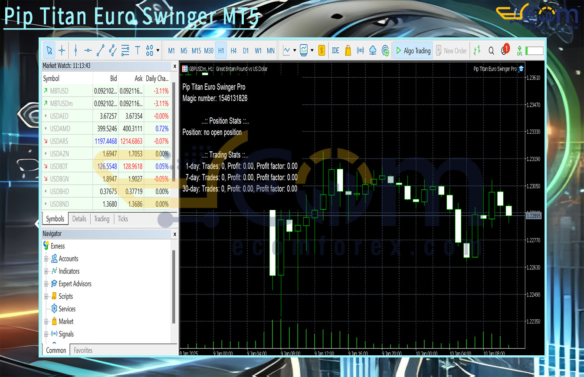Image resolution: width=584 pixels, height=377 pixels.
Task: Open the dollar trading panel icon
Action: pyautogui.click(x=322, y=51)
